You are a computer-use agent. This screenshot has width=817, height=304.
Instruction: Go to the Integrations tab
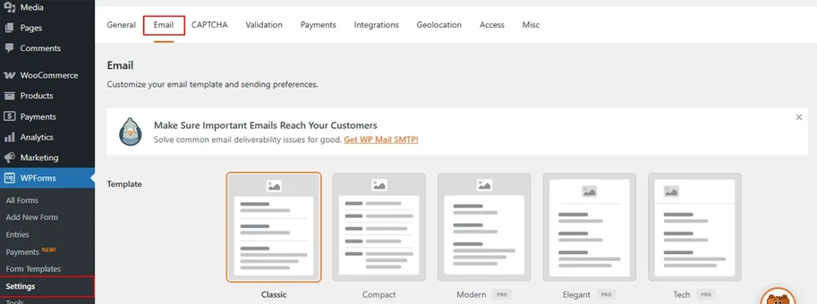coord(377,25)
